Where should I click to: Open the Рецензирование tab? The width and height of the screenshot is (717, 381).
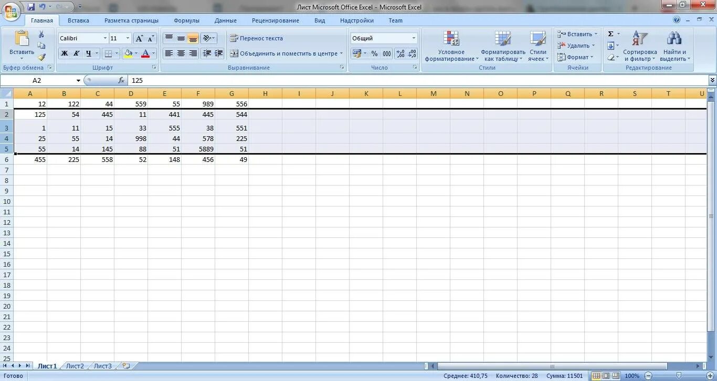coord(276,20)
